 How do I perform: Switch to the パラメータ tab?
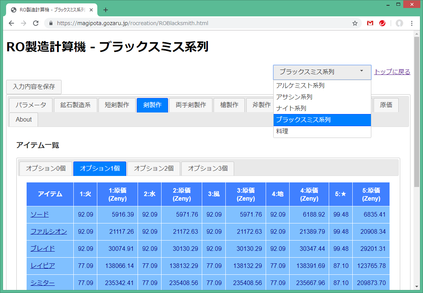pyautogui.click(x=31, y=105)
